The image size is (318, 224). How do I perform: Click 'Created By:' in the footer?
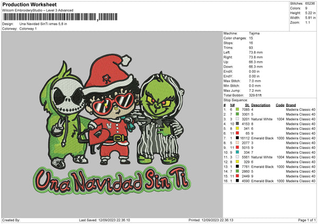point(11,220)
